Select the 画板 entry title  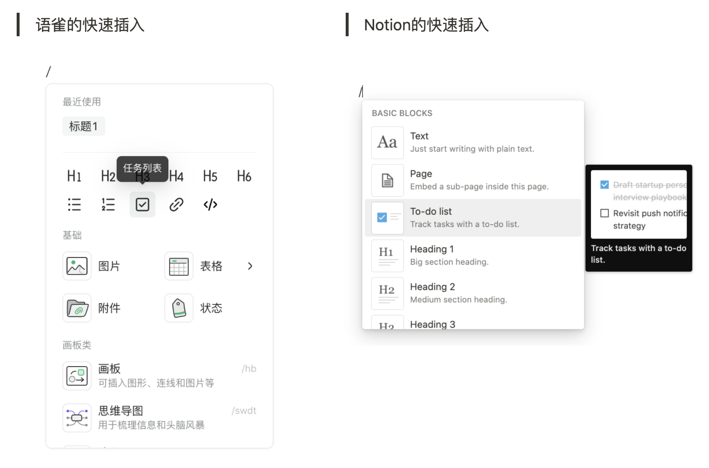(109, 369)
